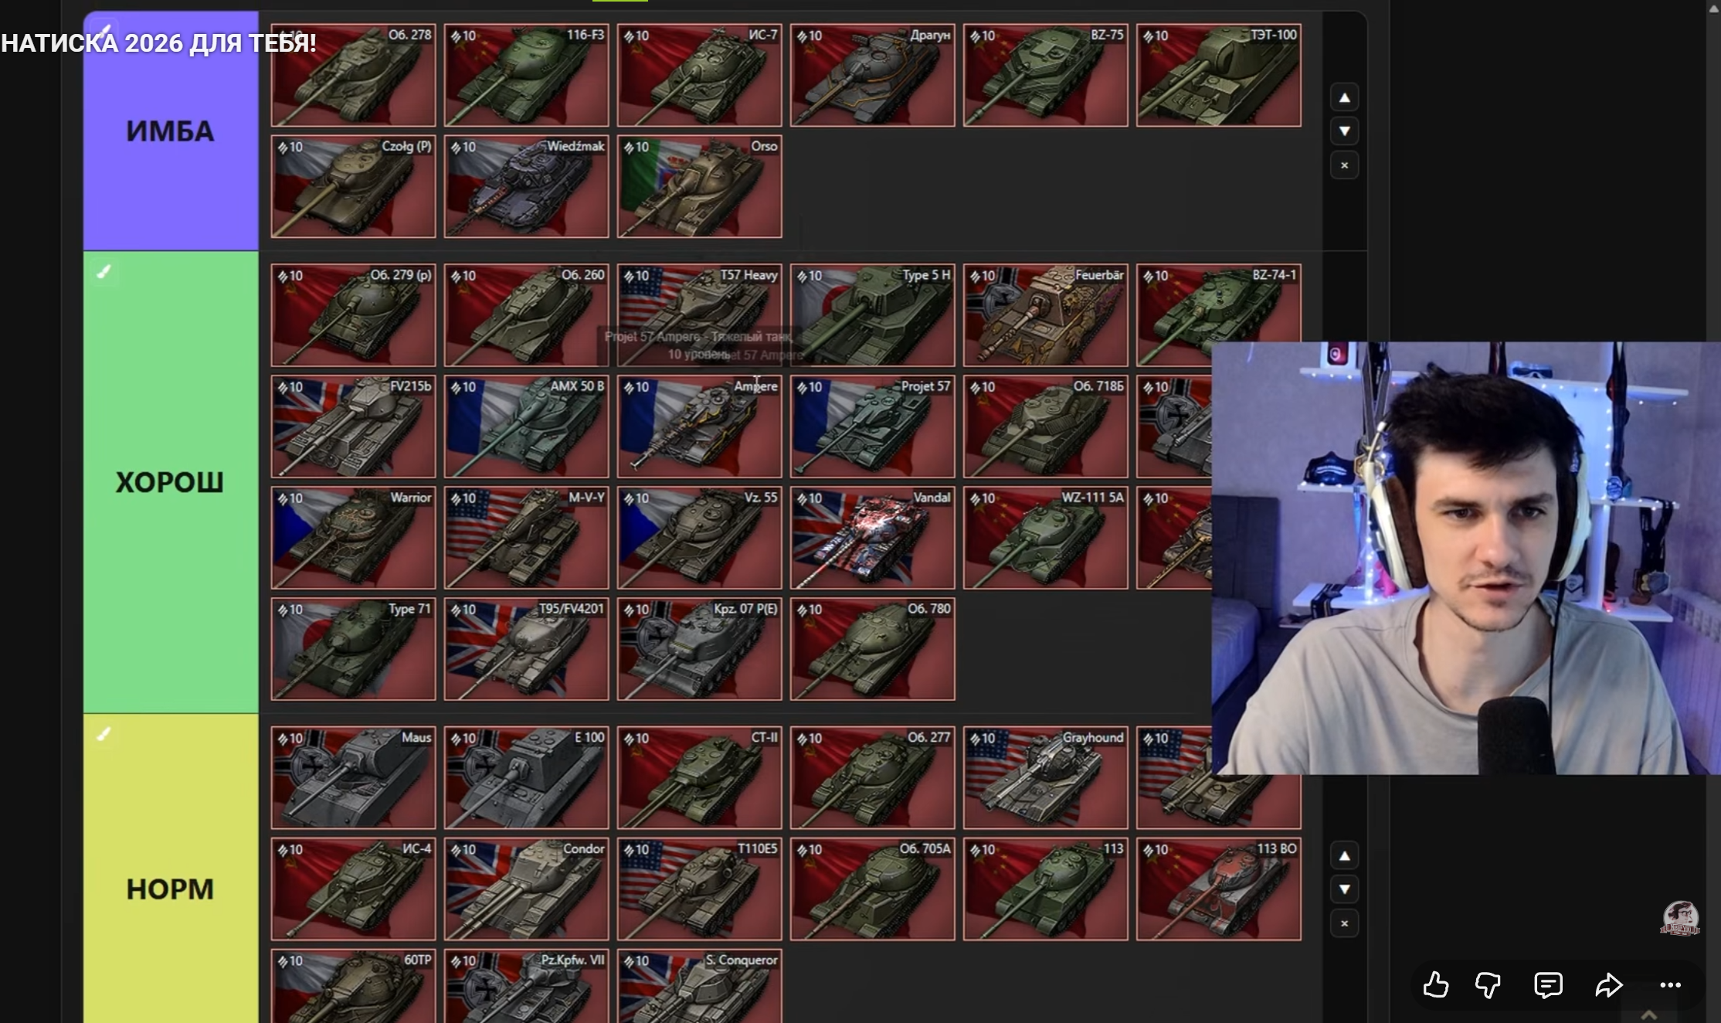Select the Об. 718Б tank card
Viewport: 1721px width, 1023px height.
coord(1045,427)
